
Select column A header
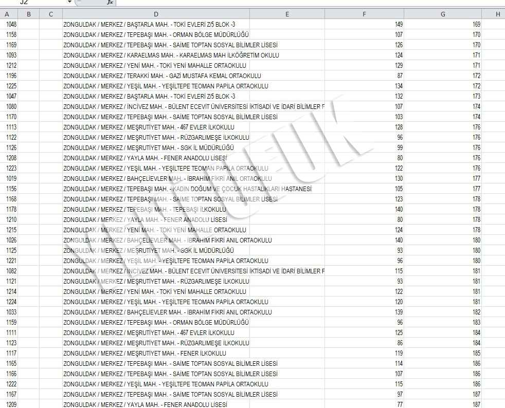(x=7, y=14)
